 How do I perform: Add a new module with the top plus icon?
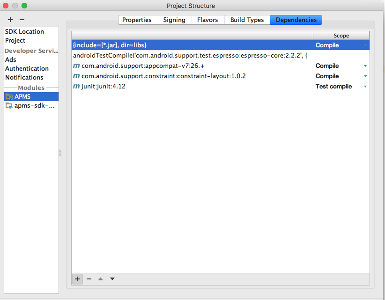tap(10, 20)
